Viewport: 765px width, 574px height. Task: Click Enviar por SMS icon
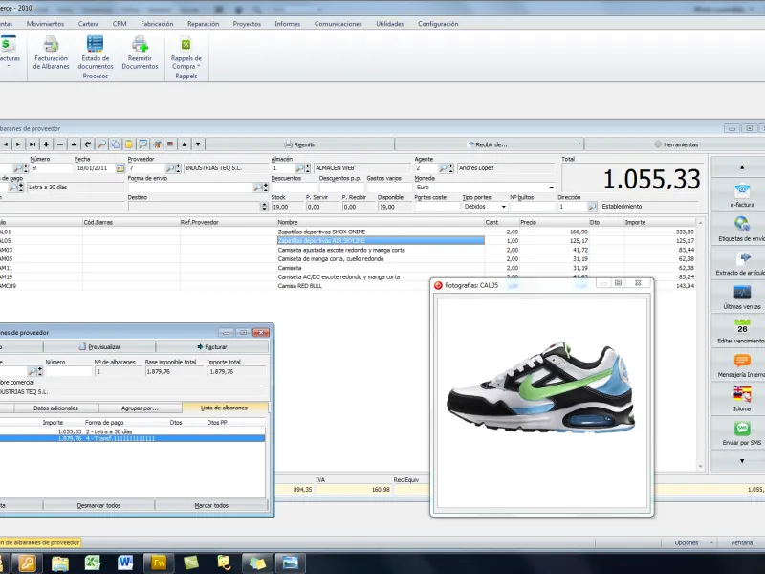742,432
